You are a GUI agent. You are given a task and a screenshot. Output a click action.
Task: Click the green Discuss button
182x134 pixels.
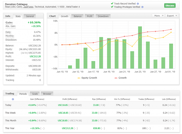[170, 6]
